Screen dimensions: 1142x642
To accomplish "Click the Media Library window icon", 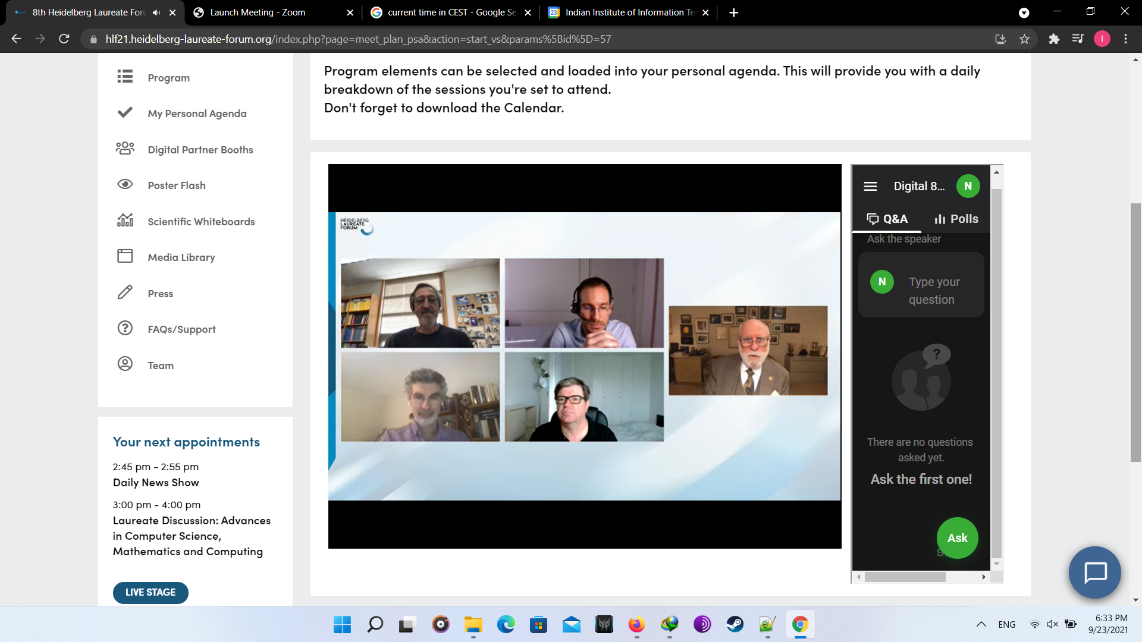I will pyautogui.click(x=125, y=256).
